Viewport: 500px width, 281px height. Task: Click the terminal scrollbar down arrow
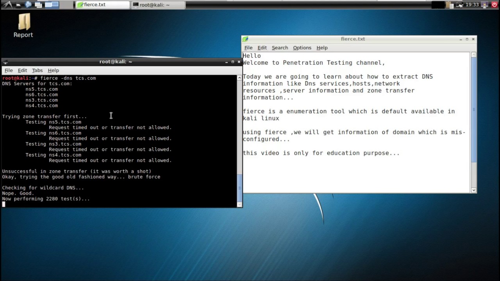point(239,204)
